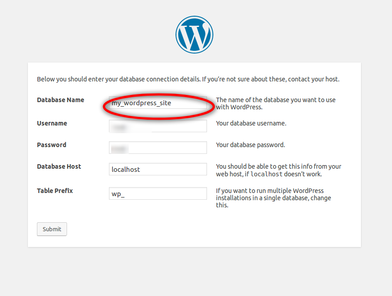Click the WordPress logo
The width and height of the screenshot is (392, 296).
194,35
